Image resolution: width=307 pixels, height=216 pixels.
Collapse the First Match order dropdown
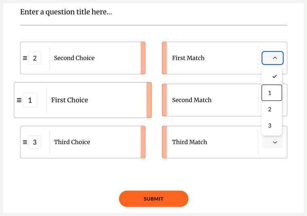pos(273,58)
